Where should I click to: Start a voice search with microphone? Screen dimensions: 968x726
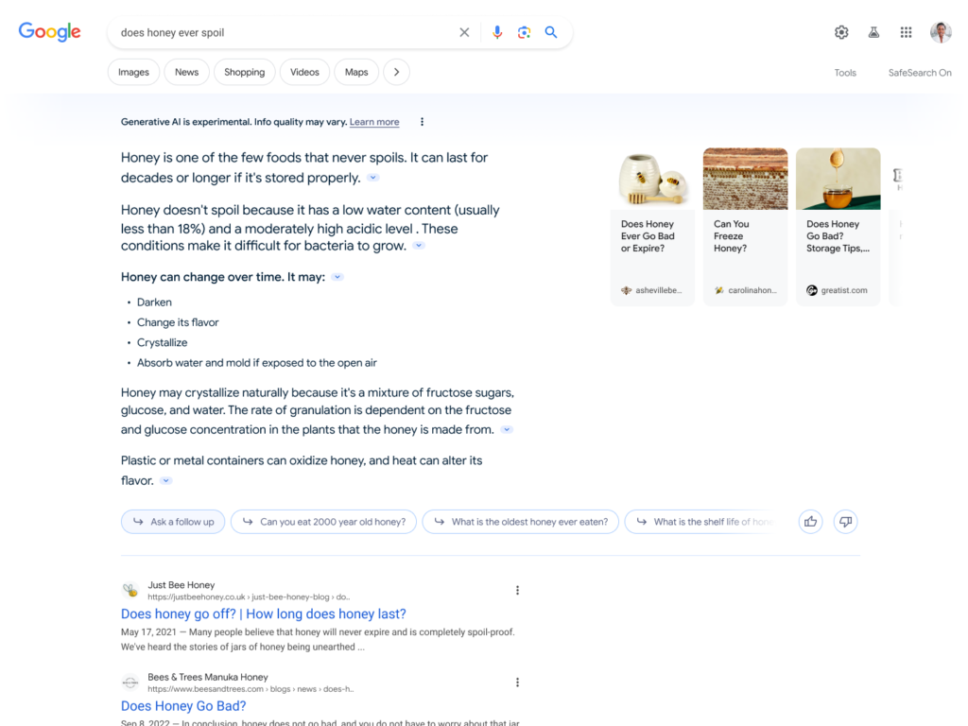[x=497, y=32]
